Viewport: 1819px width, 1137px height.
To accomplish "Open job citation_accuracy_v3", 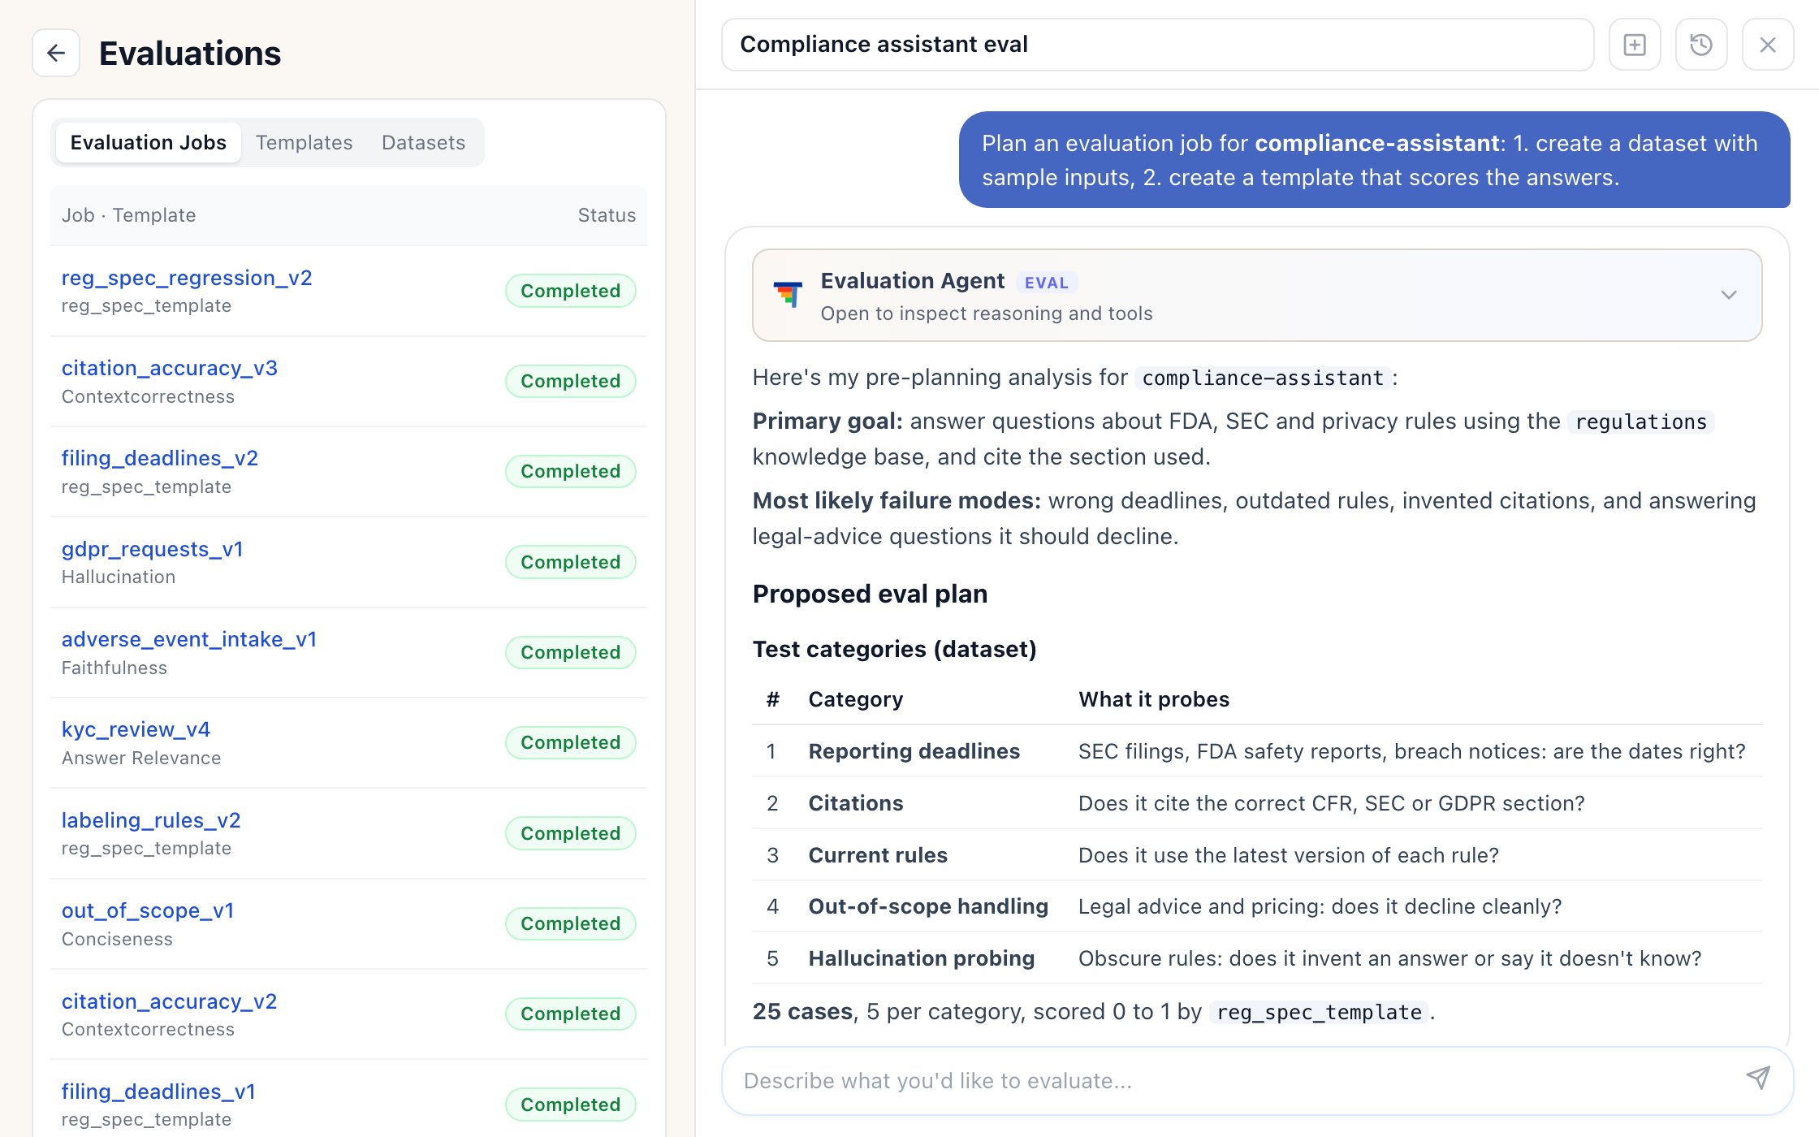I will 170,368.
